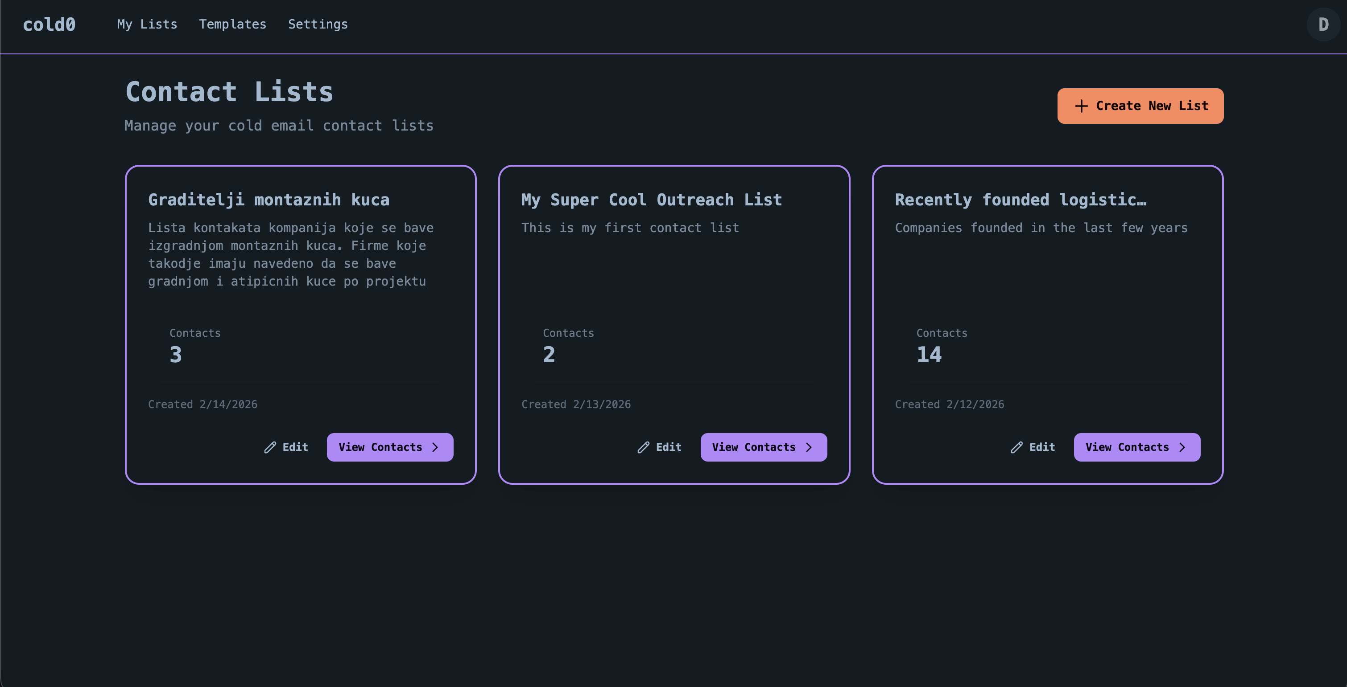View Contacts for the recently founded logistics list
Image resolution: width=1347 pixels, height=687 pixels.
(x=1137, y=447)
